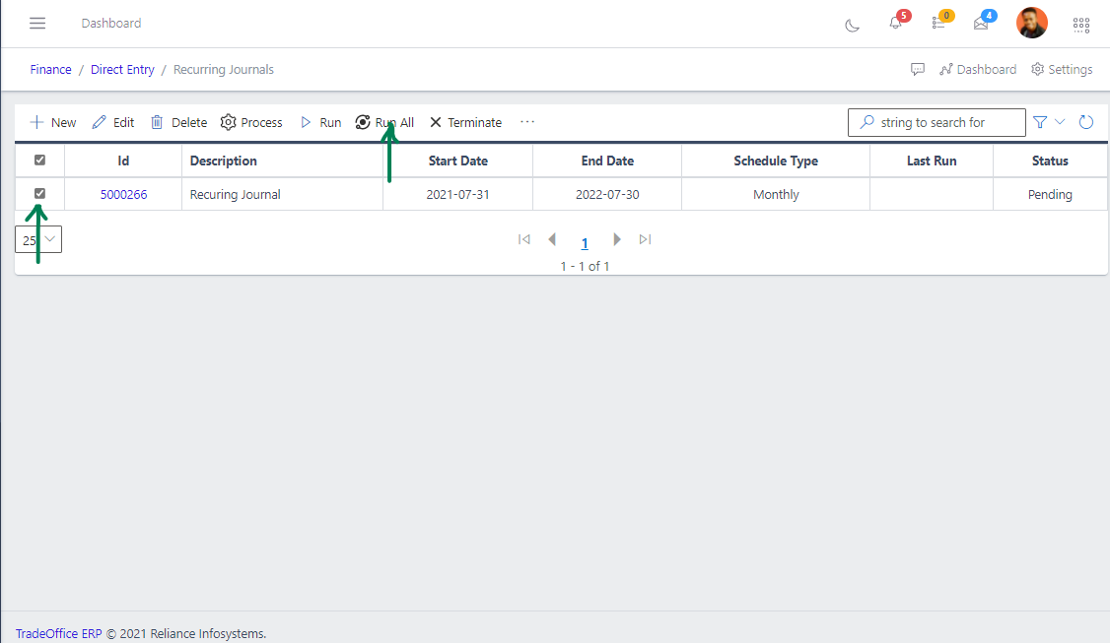Run All recurring journals
Screen dimensions: 1110x643
(x=384, y=121)
